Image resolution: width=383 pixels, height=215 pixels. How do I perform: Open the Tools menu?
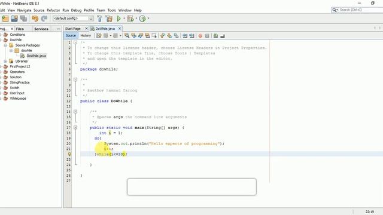pos(112,10)
